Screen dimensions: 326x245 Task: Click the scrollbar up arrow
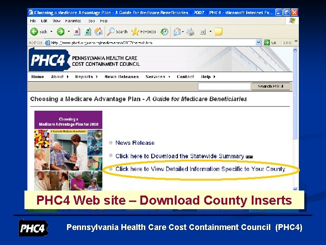pyautogui.click(x=295, y=50)
